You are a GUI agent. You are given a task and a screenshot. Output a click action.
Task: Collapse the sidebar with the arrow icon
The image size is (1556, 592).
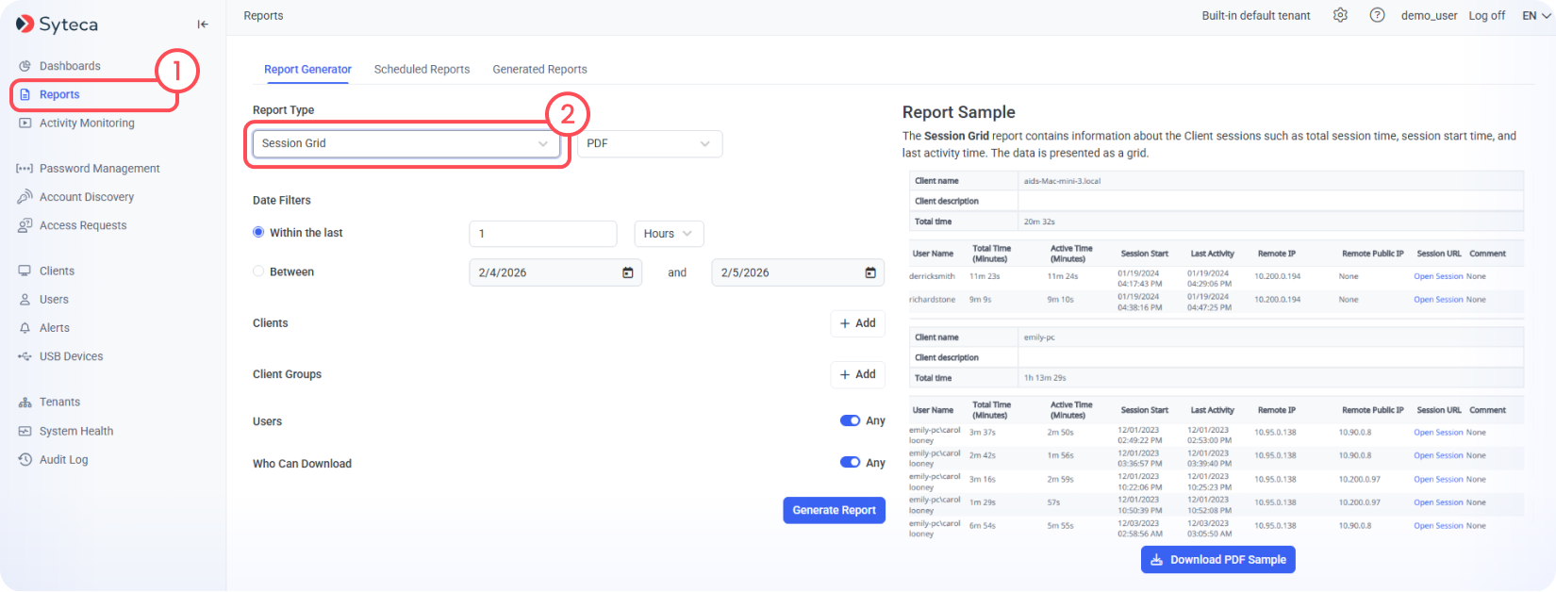coord(203,25)
